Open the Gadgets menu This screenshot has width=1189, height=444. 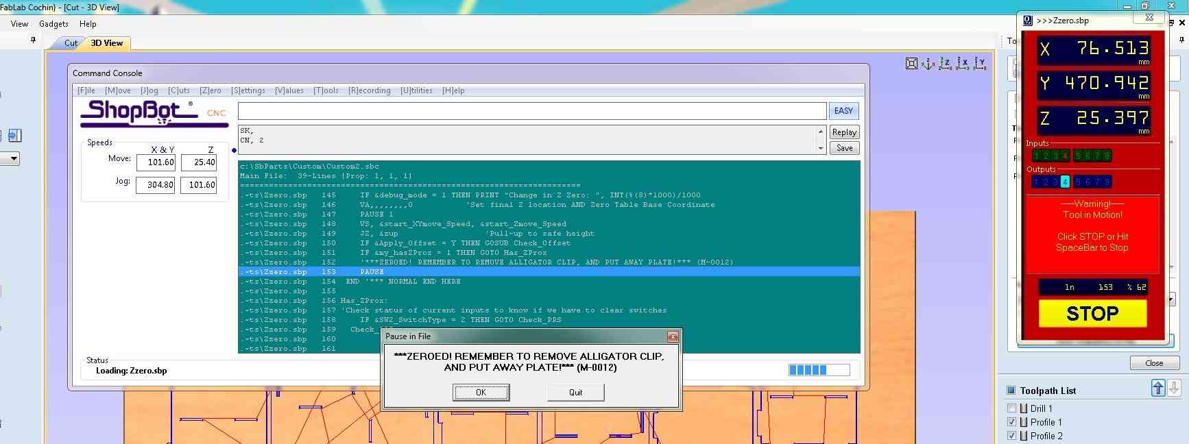(x=53, y=24)
